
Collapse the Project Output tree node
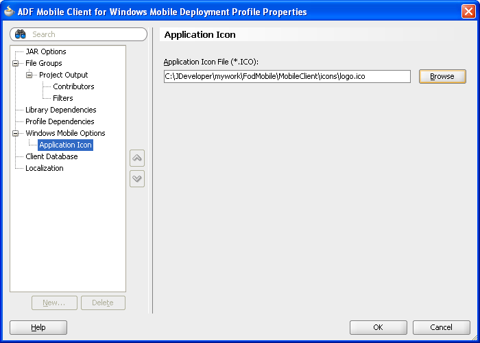[x=29, y=75]
